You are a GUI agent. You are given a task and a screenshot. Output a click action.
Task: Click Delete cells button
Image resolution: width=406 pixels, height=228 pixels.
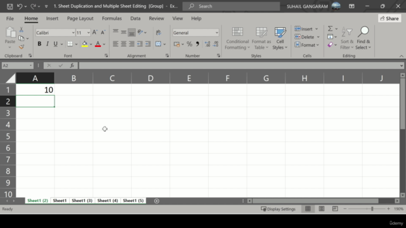point(307,37)
